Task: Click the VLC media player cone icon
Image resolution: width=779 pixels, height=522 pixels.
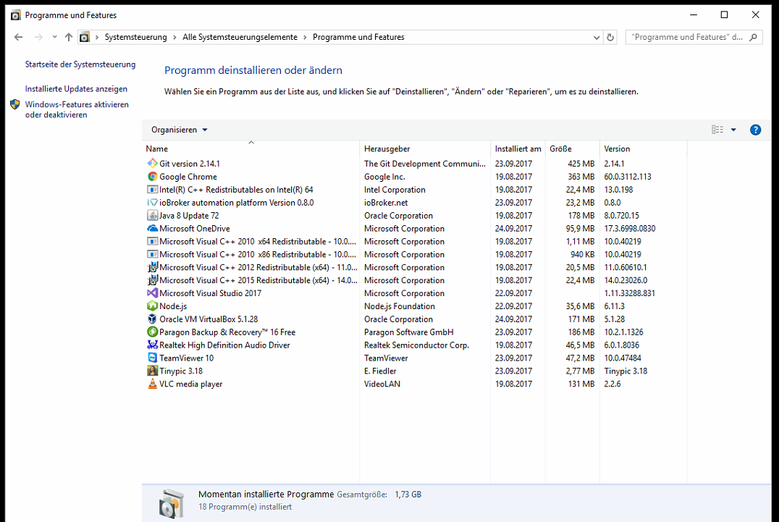Action: [152, 384]
